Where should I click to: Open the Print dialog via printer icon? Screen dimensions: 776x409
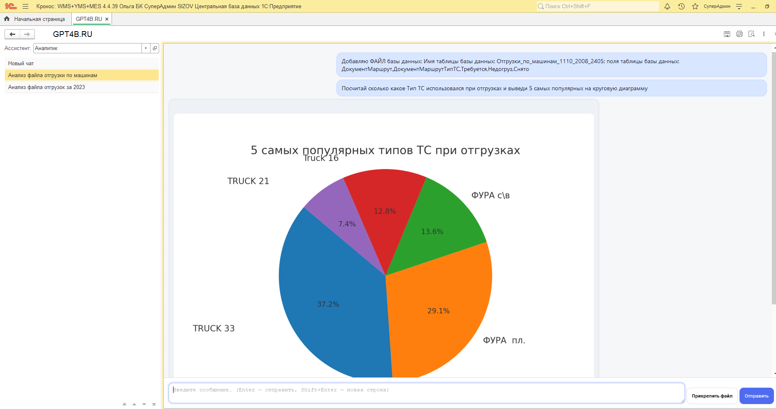coord(739,34)
